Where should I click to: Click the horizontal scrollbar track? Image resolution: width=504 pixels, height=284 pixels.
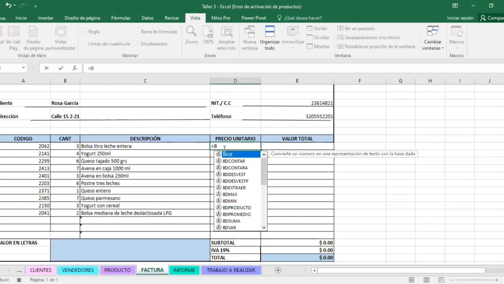click(401, 270)
